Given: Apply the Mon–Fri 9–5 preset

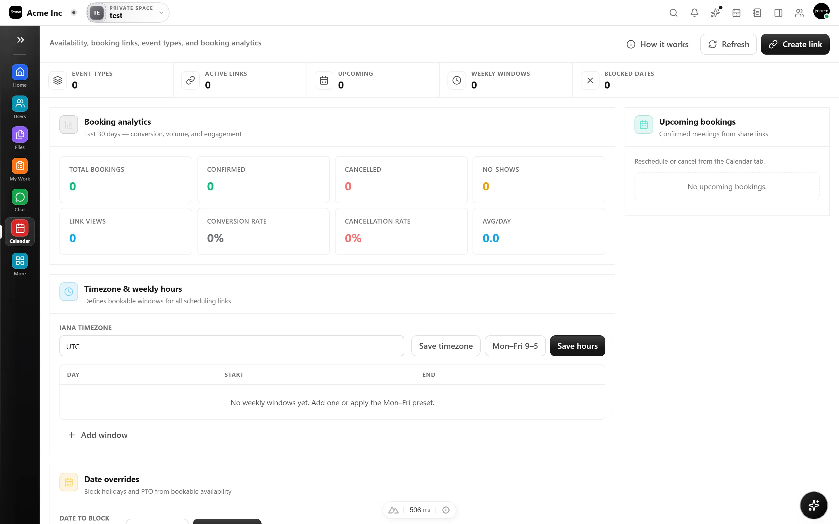Looking at the screenshot, I should pyautogui.click(x=515, y=346).
